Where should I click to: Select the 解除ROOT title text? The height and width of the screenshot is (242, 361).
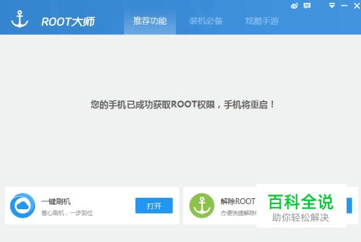coord(238,201)
